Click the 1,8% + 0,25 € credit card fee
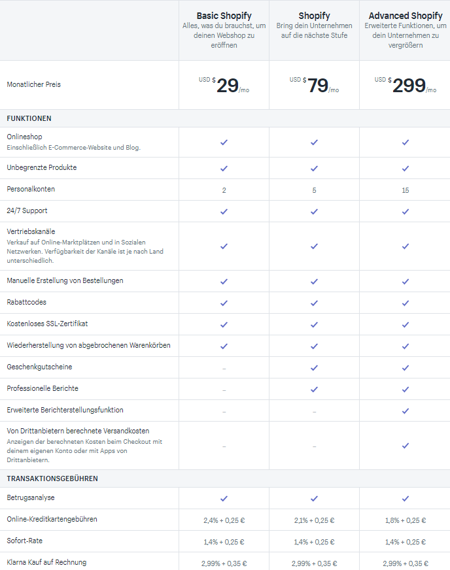 click(406, 520)
